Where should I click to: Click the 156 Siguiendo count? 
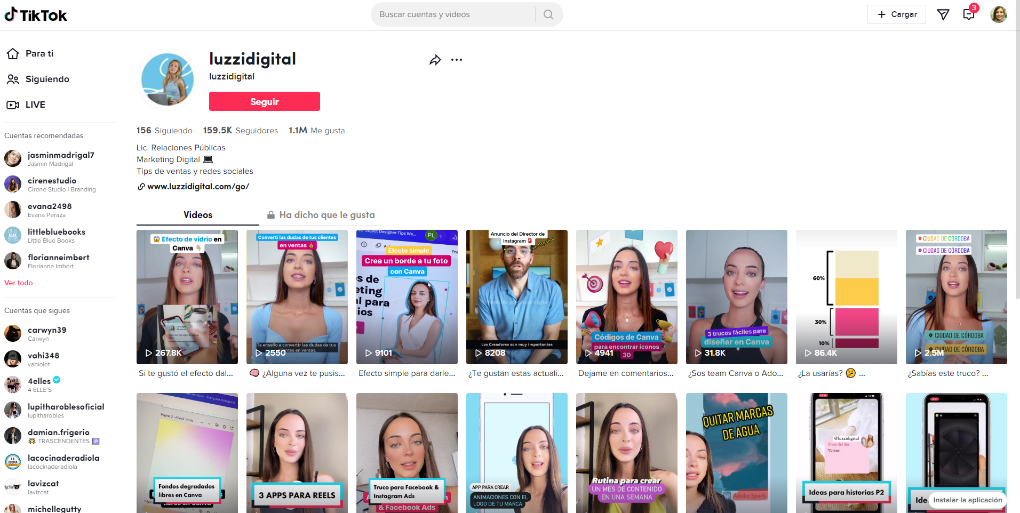click(x=164, y=131)
